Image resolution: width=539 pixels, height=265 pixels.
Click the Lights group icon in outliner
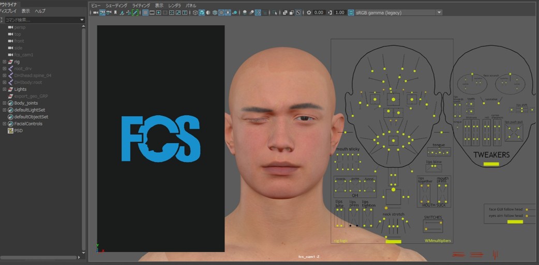tap(10, 89)
